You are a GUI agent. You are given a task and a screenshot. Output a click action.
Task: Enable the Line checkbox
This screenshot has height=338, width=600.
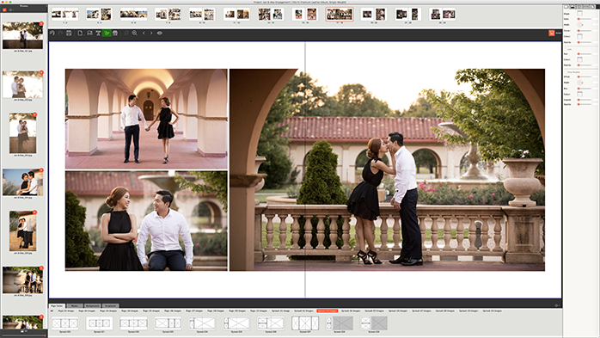pos(566,49)
